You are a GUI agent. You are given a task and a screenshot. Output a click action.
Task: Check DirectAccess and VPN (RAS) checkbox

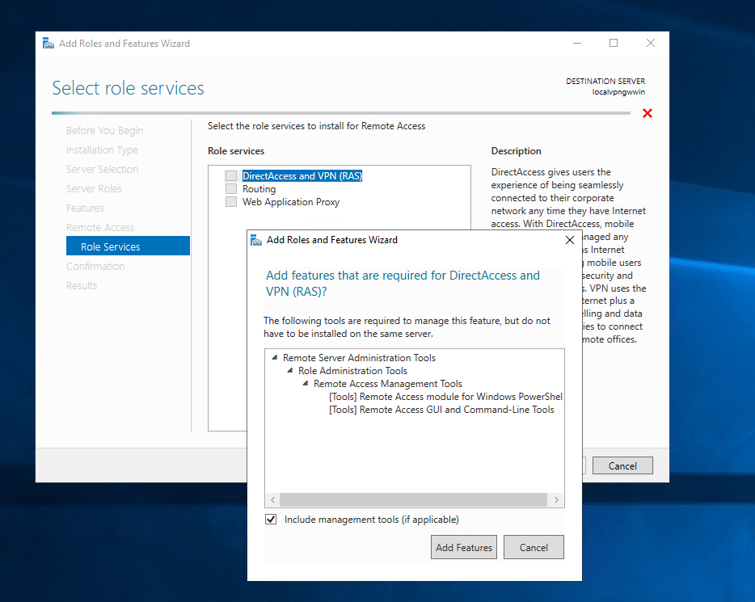coord(231,175)
